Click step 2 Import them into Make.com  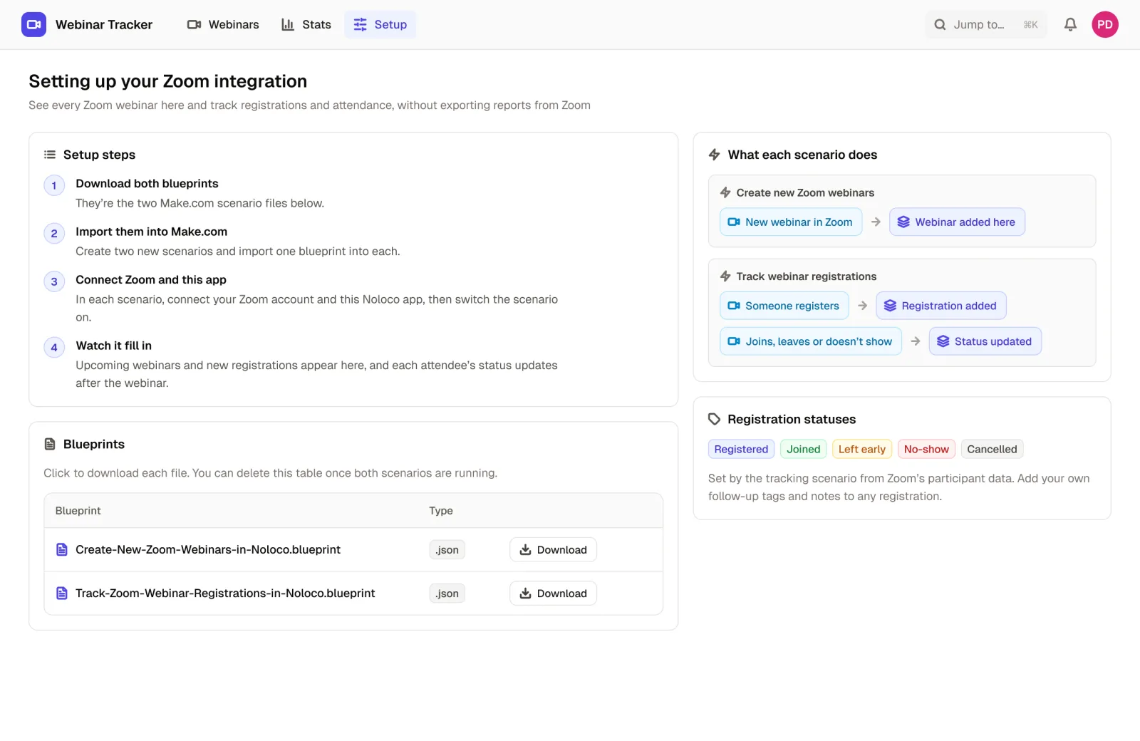point(152,232)
